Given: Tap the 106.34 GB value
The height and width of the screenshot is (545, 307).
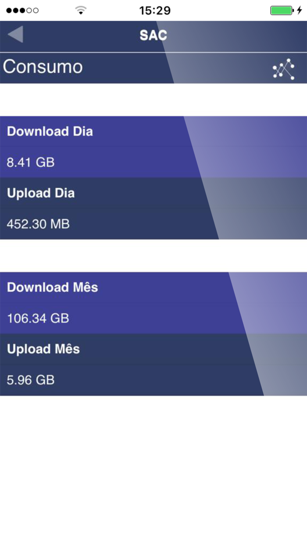Looking at the screenshot, I should click(x=38, y=319).
